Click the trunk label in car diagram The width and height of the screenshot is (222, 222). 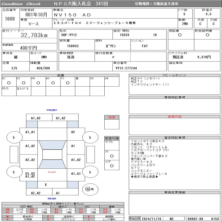pyautogui.click(x=52, y=172)
